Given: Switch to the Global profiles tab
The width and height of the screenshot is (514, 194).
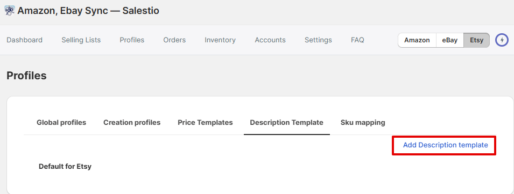Looking at the screenshot, I should (61, 123).
